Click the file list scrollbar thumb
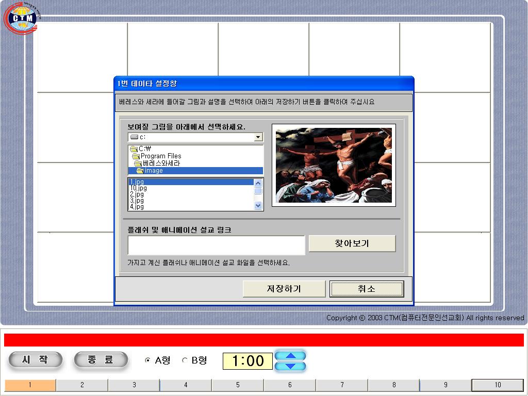Screen dimensions: 528x396 click(x=258, y=191)
